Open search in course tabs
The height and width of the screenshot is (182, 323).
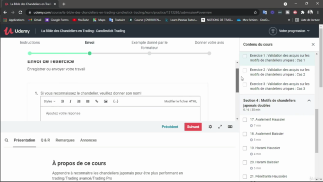(x=7, y=141)
